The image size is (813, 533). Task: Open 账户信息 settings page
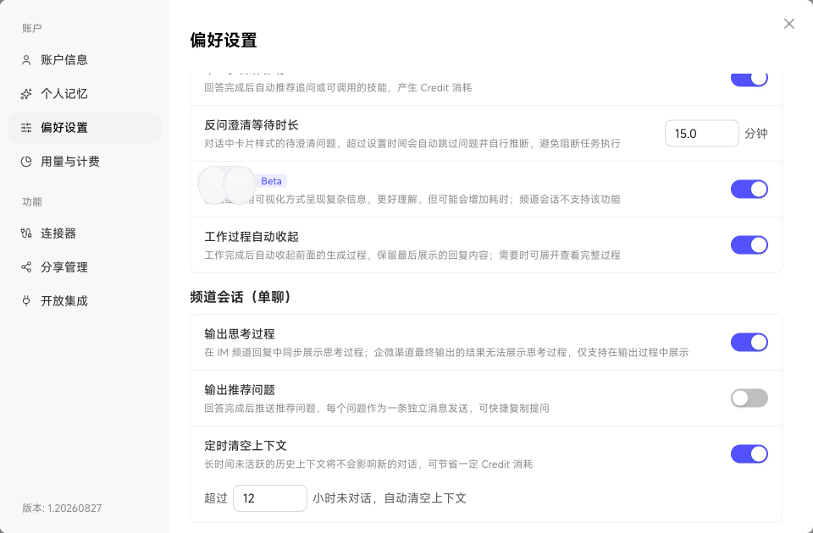(x=85, y=60)
